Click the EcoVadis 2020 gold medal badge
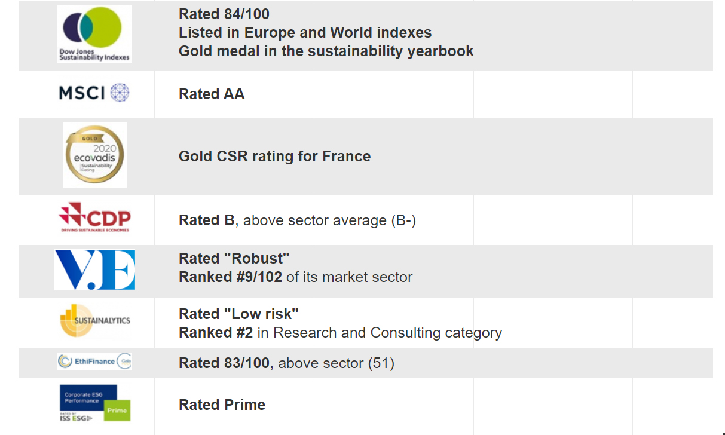The height and width of the screenshot is (435, 725). (x=94, y=155)
